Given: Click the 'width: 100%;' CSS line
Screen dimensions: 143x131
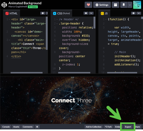Looking at the screenshot, I should [x=72, y=32].
